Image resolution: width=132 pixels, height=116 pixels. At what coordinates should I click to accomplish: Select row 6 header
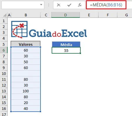point(4,50)
